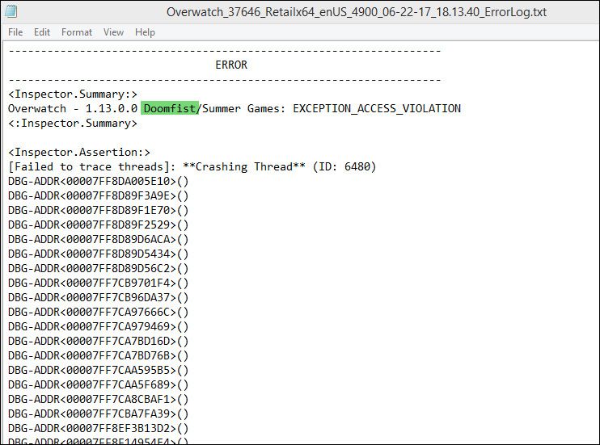Open the Edit menu

click(42, 32)
